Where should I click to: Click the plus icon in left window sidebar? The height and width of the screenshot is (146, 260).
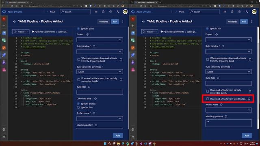pyautogui.click(x=4, y=26)
